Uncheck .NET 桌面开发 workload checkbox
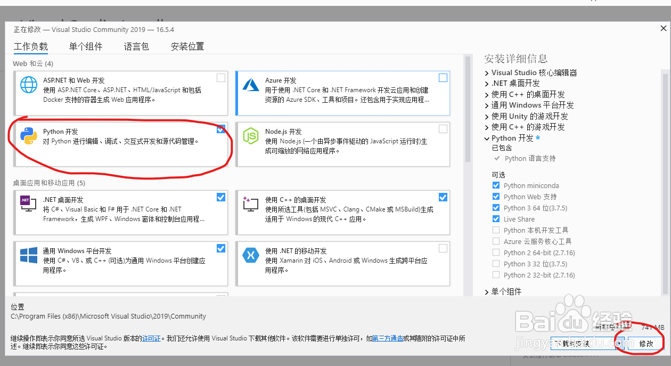 [x=221, y=197]
